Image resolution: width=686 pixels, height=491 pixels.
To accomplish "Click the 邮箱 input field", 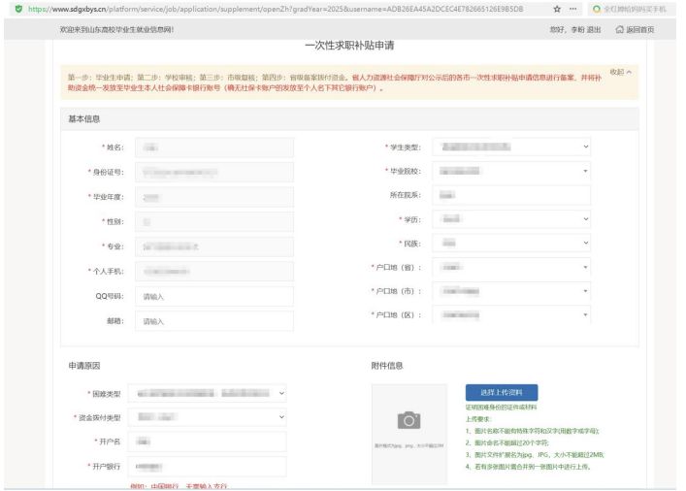I will click(214, 321).
